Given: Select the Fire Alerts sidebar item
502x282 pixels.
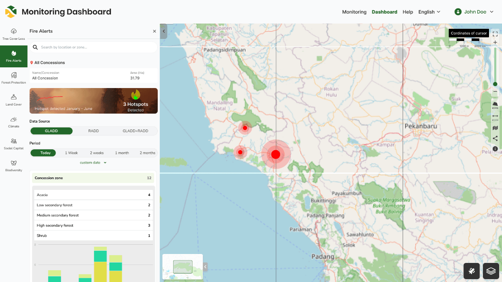Looking at the screenshot, I should (13, 56).
